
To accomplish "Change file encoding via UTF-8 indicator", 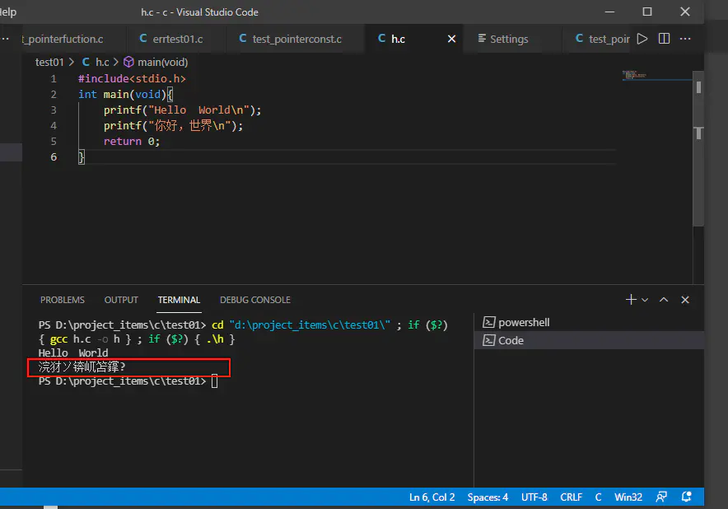I will pos(534,497).
